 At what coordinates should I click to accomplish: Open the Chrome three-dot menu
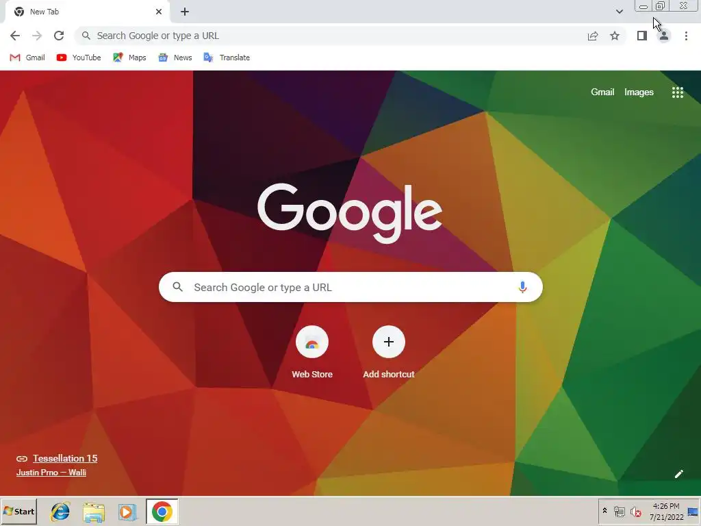686,36
